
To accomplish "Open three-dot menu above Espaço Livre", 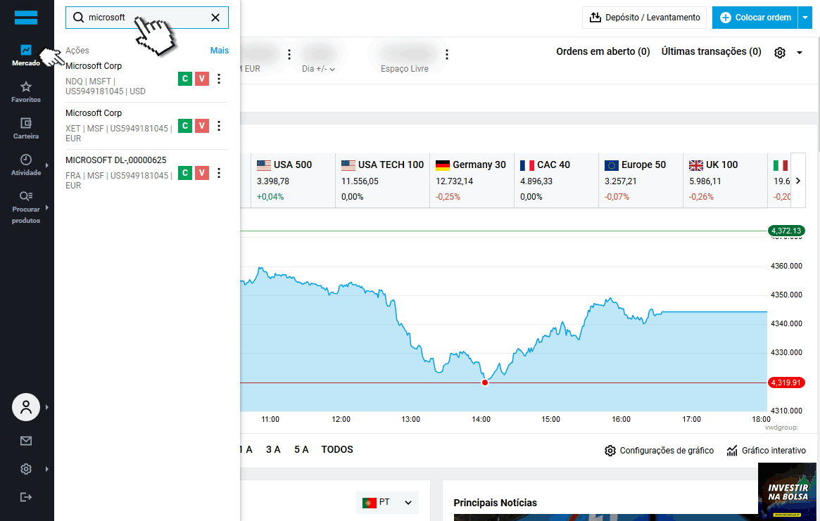I will [x=447, y=54].
